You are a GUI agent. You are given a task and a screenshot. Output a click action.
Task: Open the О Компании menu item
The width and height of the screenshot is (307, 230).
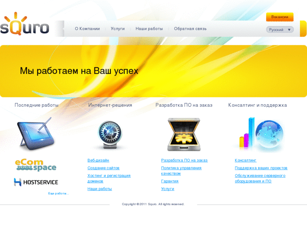pyautogui.click(x=87, y=29)
